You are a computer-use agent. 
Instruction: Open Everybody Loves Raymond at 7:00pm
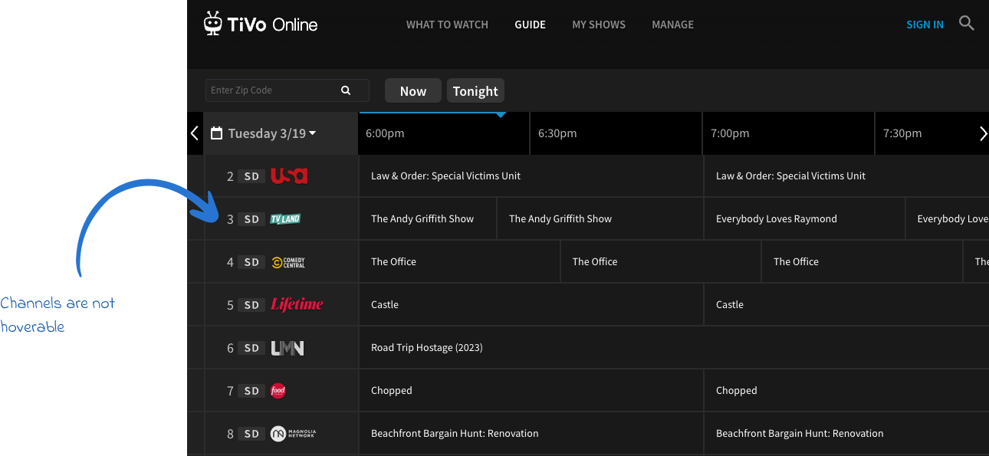tap(804, 219)
